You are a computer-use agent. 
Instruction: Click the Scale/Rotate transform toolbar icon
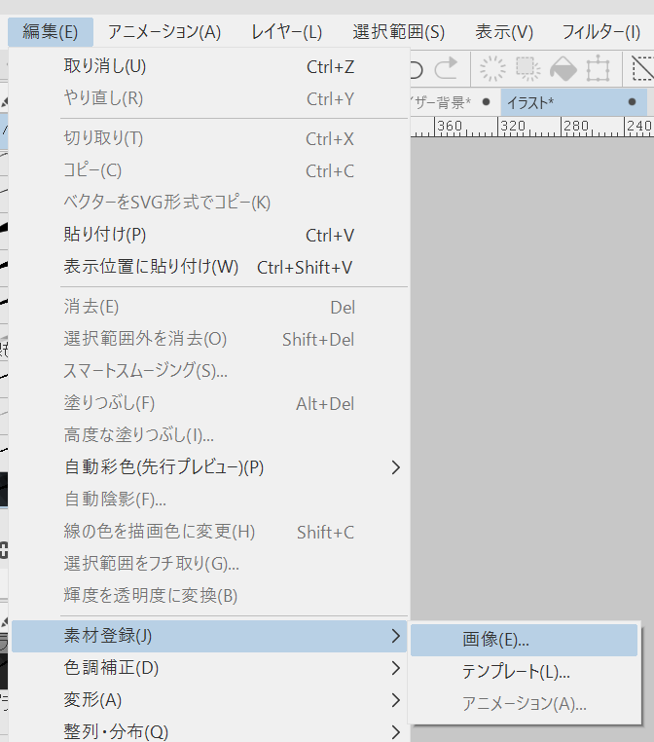point(598,69)
